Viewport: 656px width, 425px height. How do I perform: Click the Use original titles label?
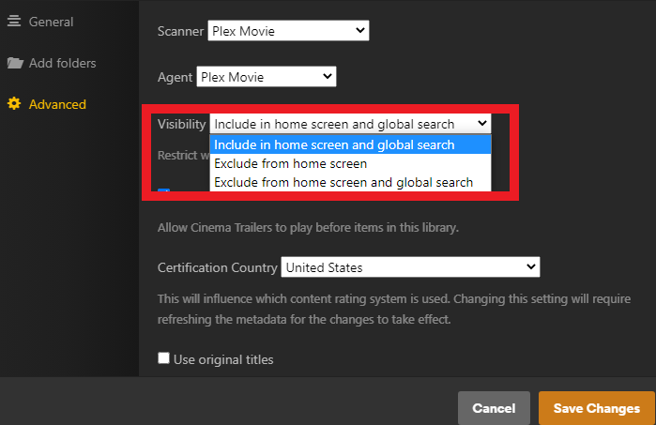(x=223, y=359)
